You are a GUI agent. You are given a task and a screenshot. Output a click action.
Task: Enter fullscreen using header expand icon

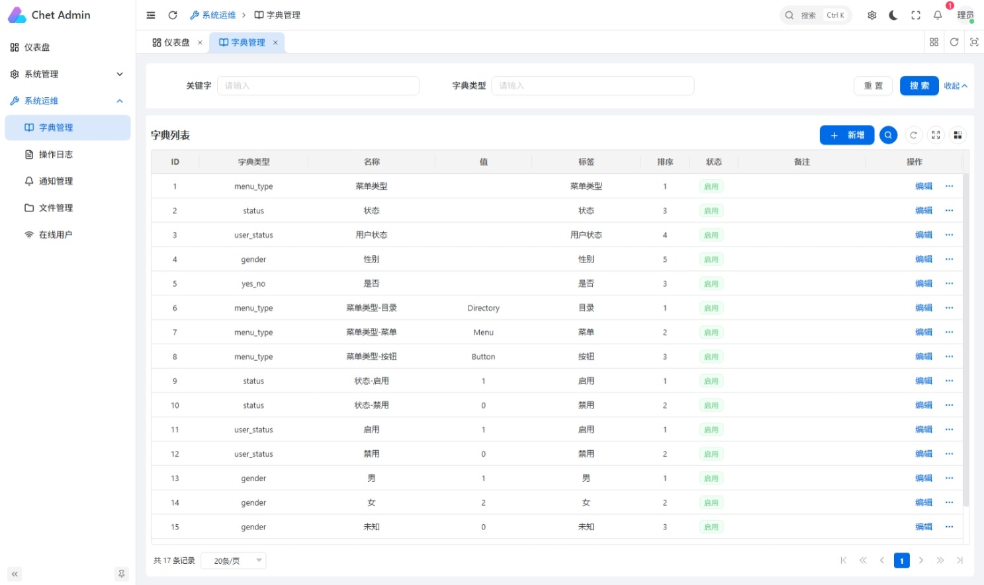click(x=916, y=15)
